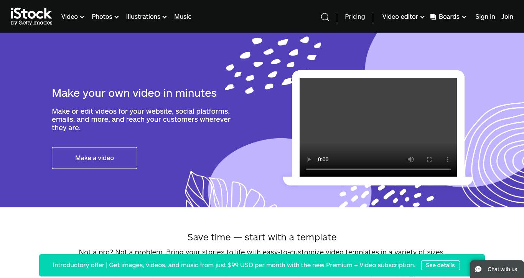Click the 'Make your own video in minutes' heading

[134, 93]
